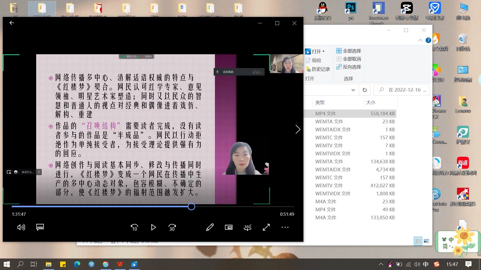Viewport: 481px width, 270px height.
Task: Open the volume control
Action: point(21,227)
